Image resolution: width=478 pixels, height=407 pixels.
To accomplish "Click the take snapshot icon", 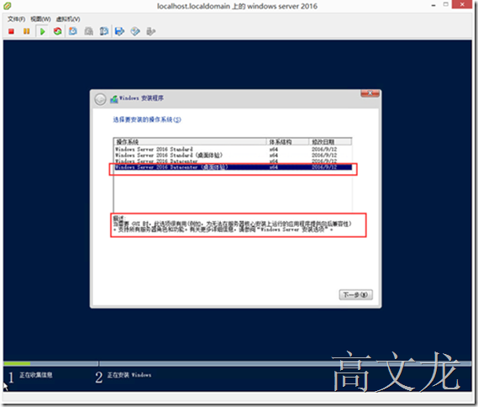I will [73, 31].
